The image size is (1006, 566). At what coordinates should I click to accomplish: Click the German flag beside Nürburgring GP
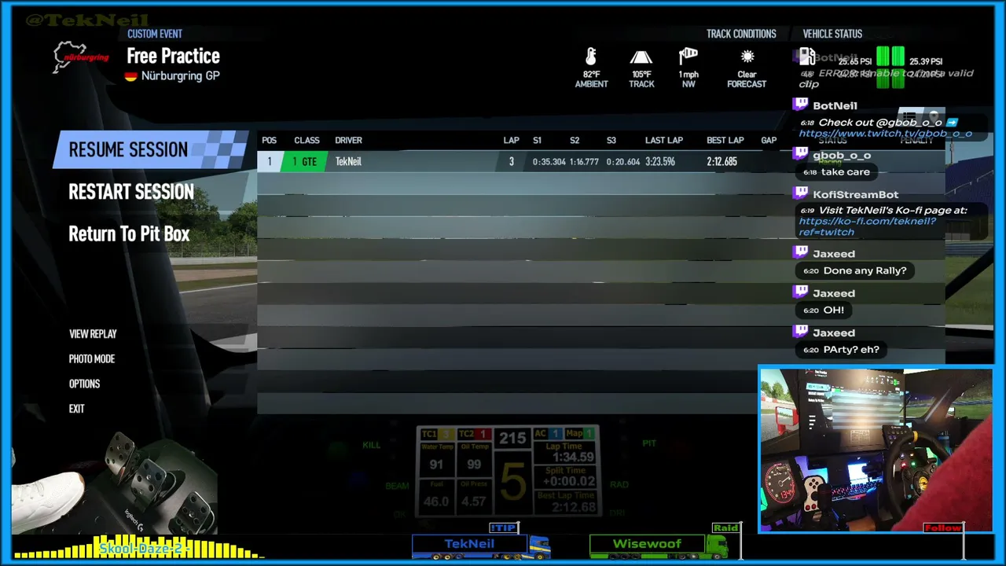131,76
